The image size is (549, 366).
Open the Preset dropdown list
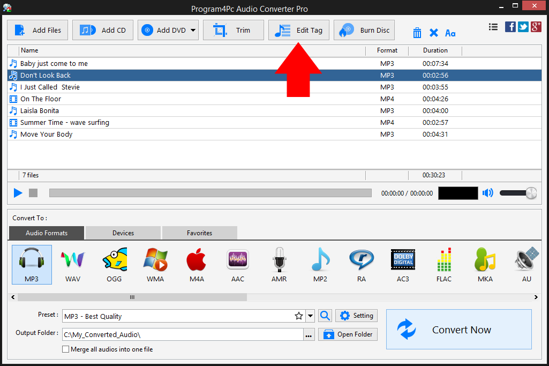pyautogui.click(x=310, y=316)
